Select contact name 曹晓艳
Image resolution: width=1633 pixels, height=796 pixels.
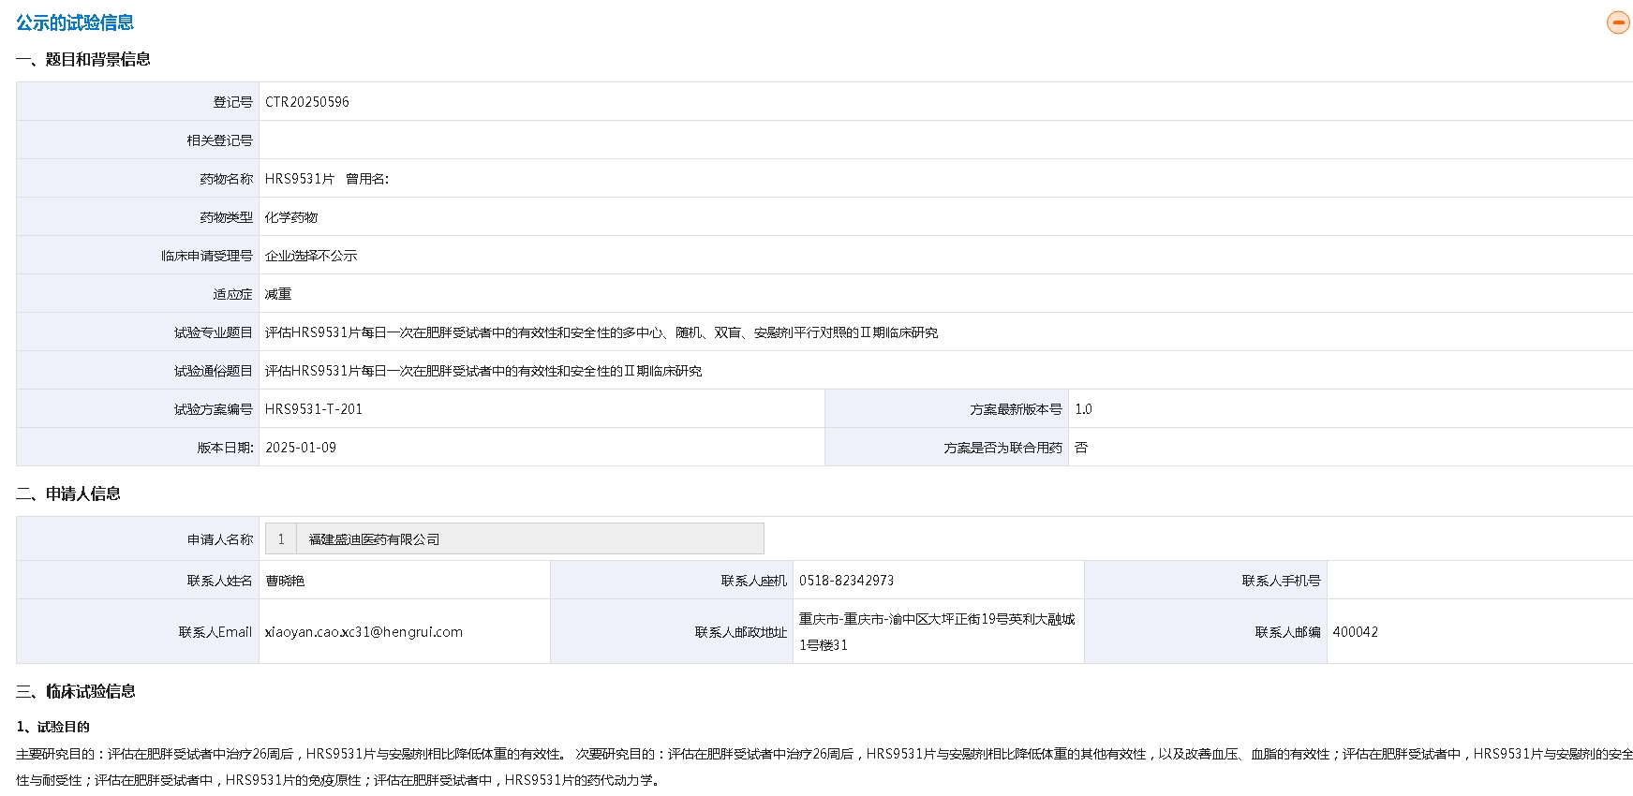(x=285, y=581)
